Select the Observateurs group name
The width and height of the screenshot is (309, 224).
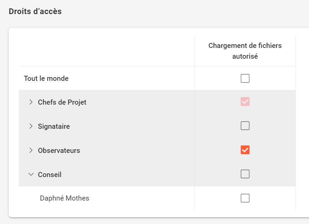59,151
